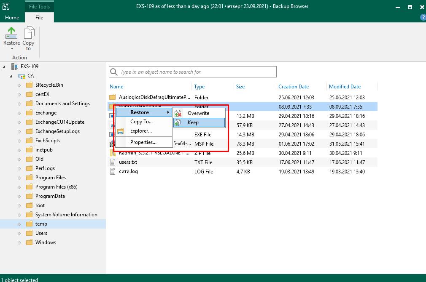Viewport: 426px width, 282px height.
Task: Click the search magnifier icon
Action: (x=114, y=72)
